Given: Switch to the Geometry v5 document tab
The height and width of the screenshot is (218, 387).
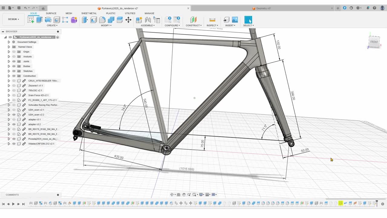Looking at the screenshot, I should click(263, 8).
